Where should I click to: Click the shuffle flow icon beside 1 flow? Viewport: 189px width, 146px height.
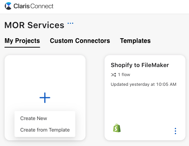pyautogui.click(x=113, y=75)
